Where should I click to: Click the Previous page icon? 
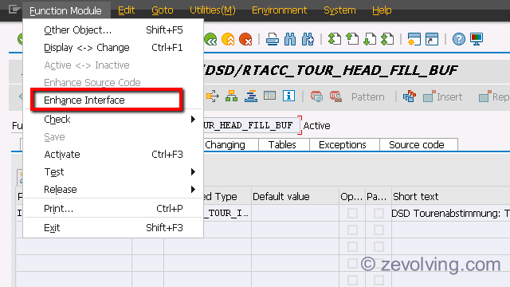(352, 39)
